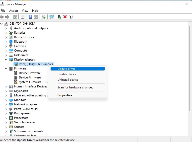Click the Batteries category icon
Image resolution: width=192 pixels, height=142 pixels.
click(11, 33)
